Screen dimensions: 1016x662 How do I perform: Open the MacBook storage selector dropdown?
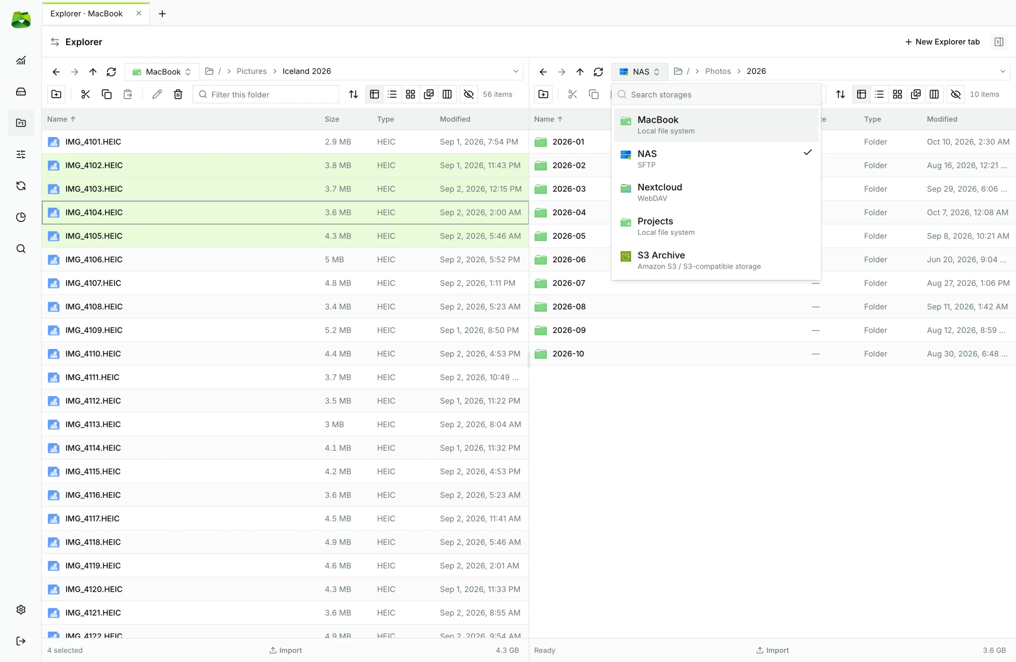[162, 71]
